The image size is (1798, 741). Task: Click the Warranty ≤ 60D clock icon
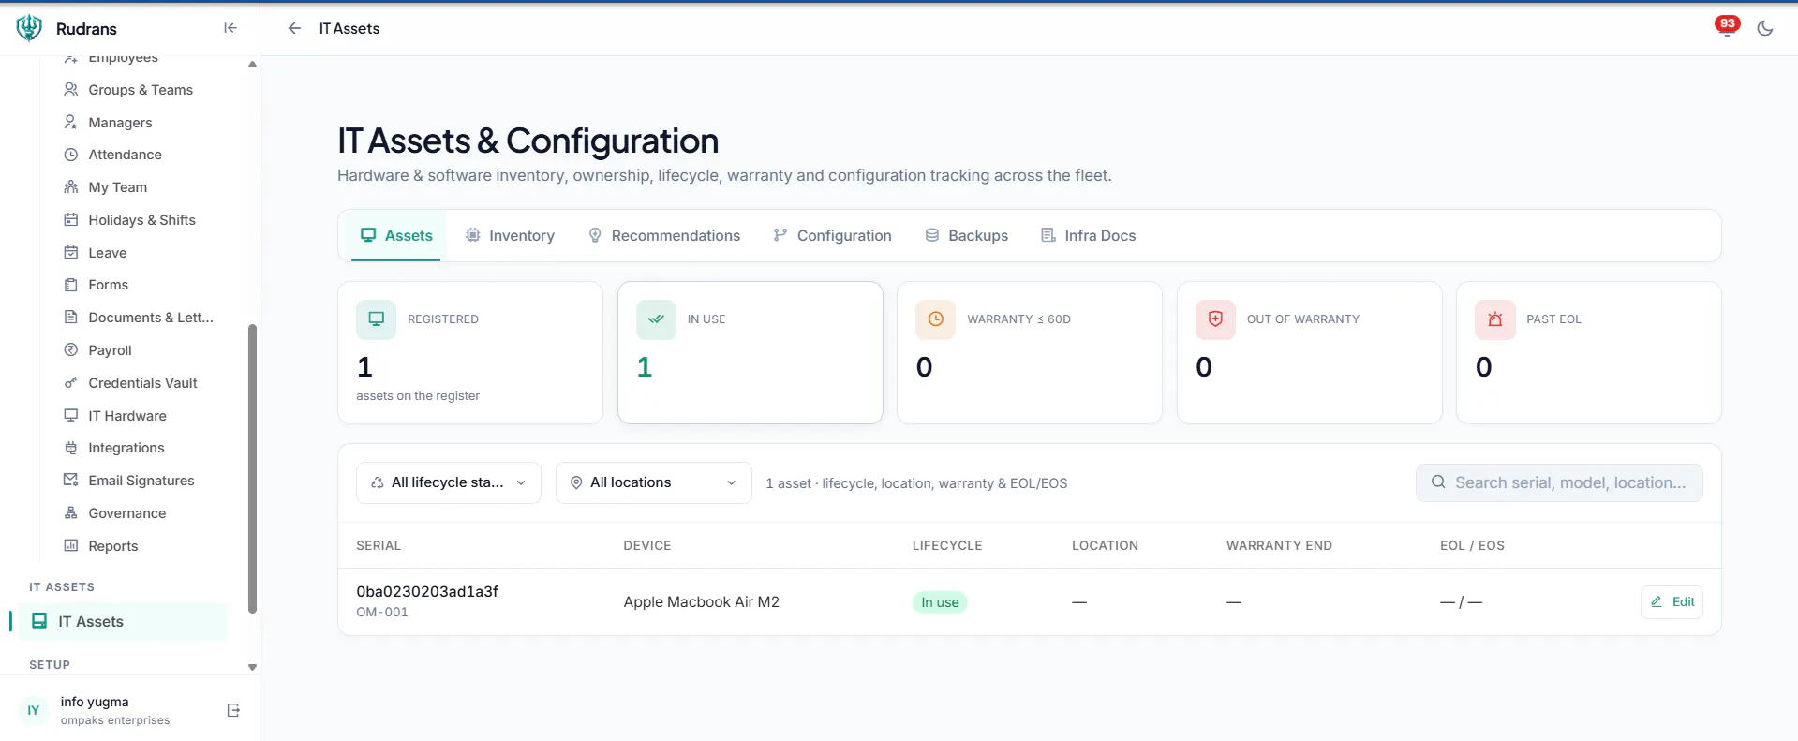coord(935,319)
